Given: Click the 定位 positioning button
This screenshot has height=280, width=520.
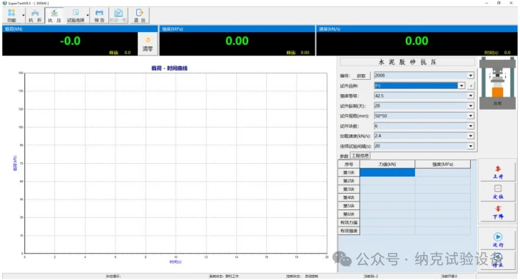Looking at the screenshot, I should coord(497,192).
